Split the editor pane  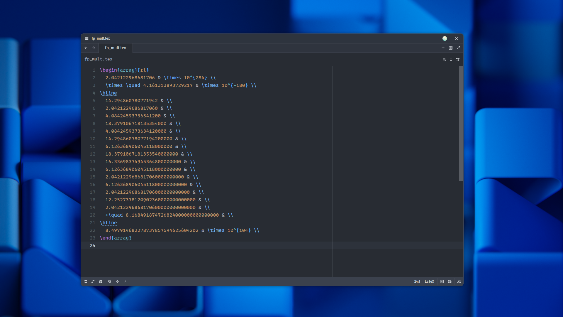point(451,48)
